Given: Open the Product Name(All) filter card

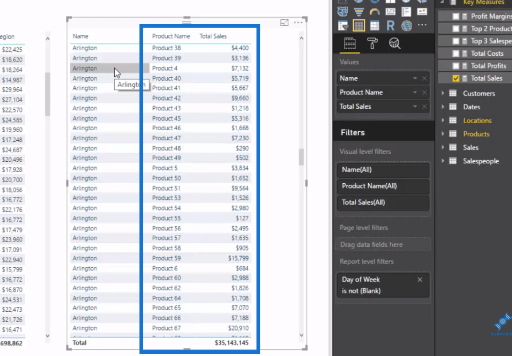Looking at the screenshot, I should click(383, 186).
